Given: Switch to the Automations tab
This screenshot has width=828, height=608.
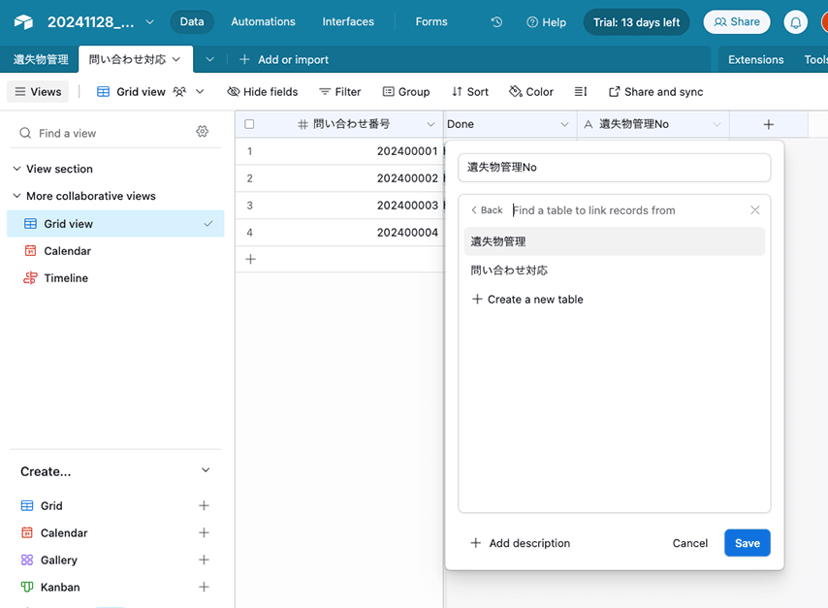Looking at the screenshot, I should (263, 21).
